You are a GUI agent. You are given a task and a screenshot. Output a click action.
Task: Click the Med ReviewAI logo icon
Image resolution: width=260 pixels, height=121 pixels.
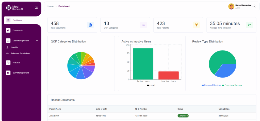coord(9,8)
